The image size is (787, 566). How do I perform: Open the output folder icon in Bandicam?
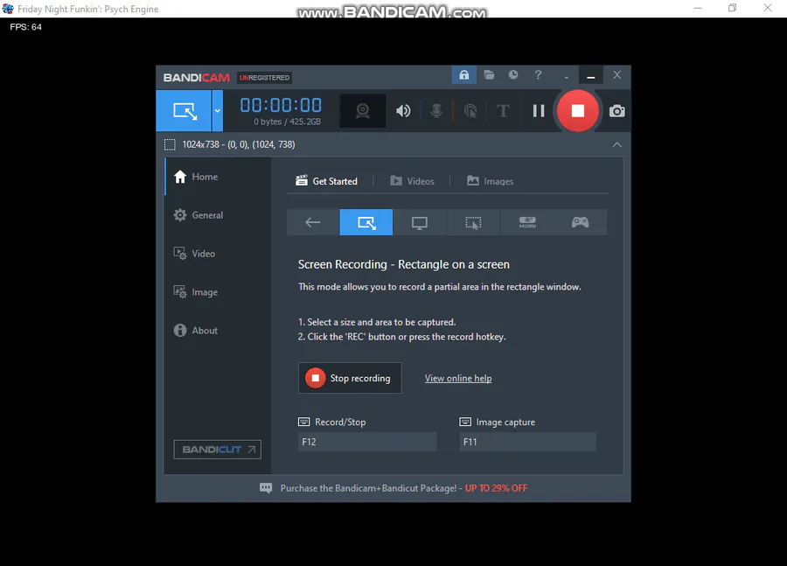pos(489,75)
